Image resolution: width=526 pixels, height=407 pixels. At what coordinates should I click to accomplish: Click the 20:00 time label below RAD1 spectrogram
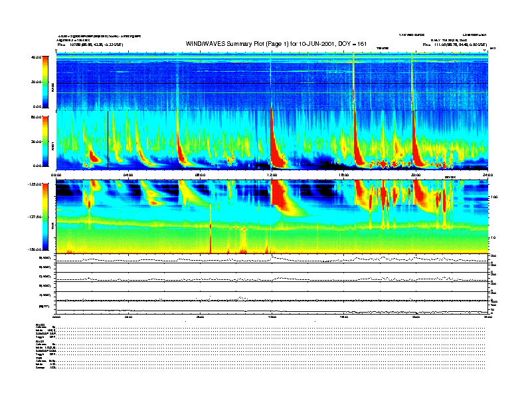[x=416, y=175]
